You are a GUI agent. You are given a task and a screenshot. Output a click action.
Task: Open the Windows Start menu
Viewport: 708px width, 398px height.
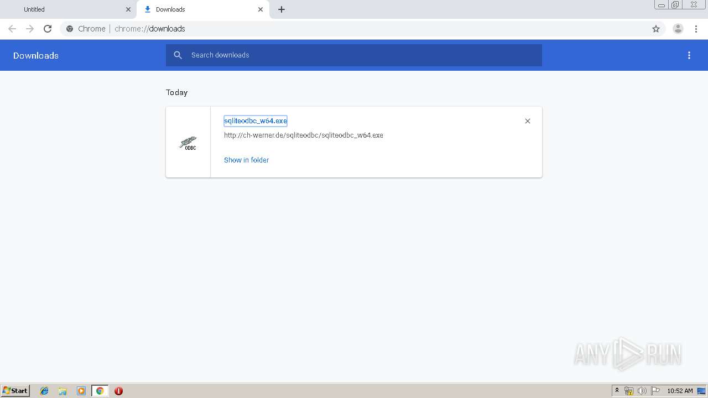(x=15, y=391)
